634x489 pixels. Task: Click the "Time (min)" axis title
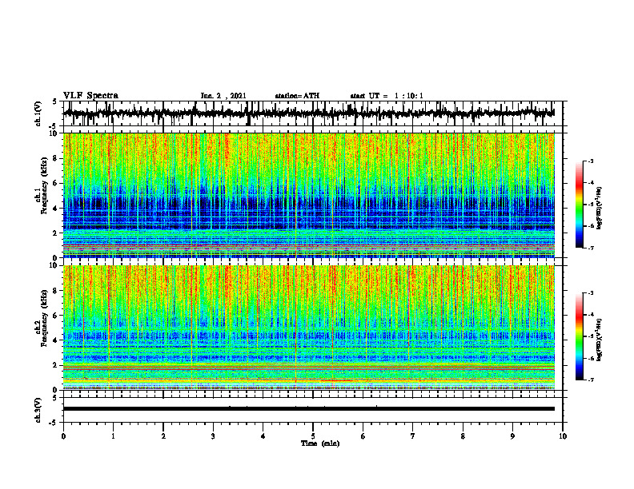tap(320, 443)
